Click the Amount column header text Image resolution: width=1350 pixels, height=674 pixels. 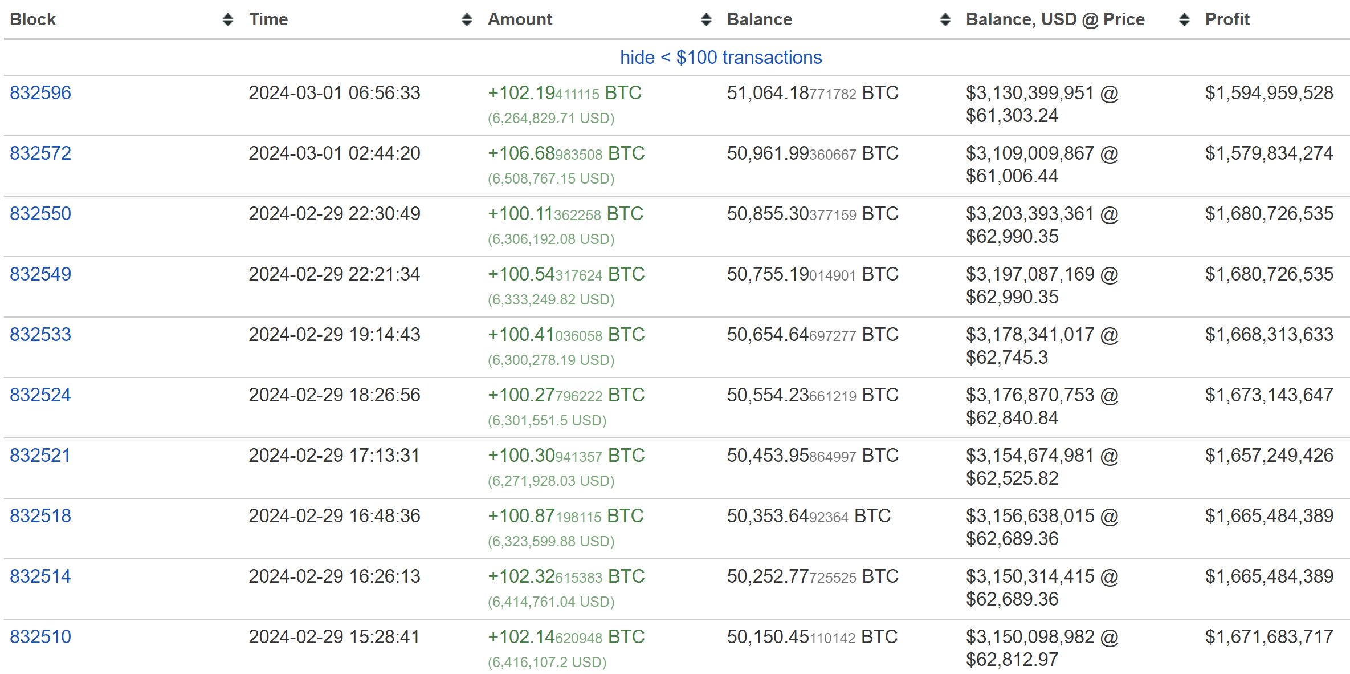click(x=520, y=19)
